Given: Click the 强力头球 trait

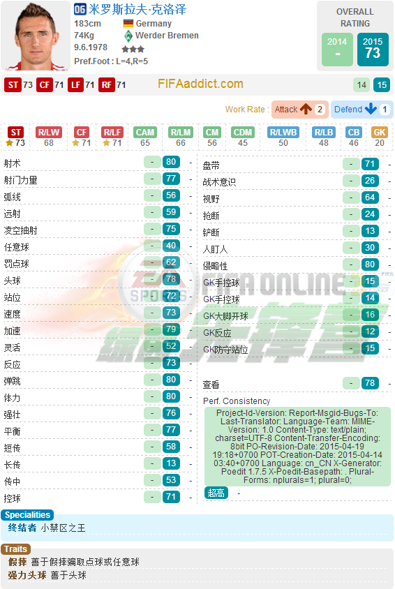Looking at the screenshot, I should [27, 575].
